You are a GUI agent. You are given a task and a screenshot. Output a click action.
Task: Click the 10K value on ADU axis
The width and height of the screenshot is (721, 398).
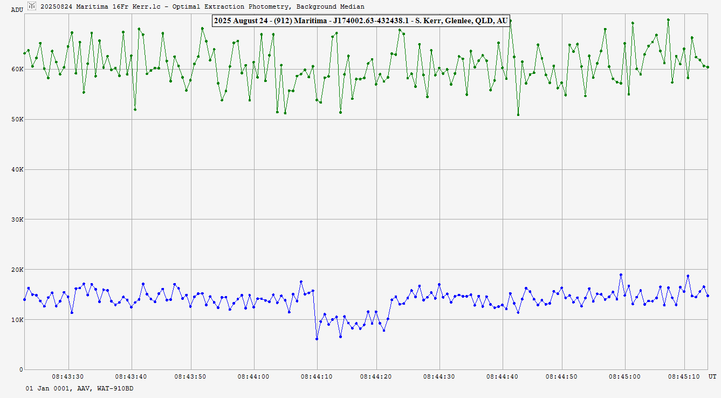[17, 320]
